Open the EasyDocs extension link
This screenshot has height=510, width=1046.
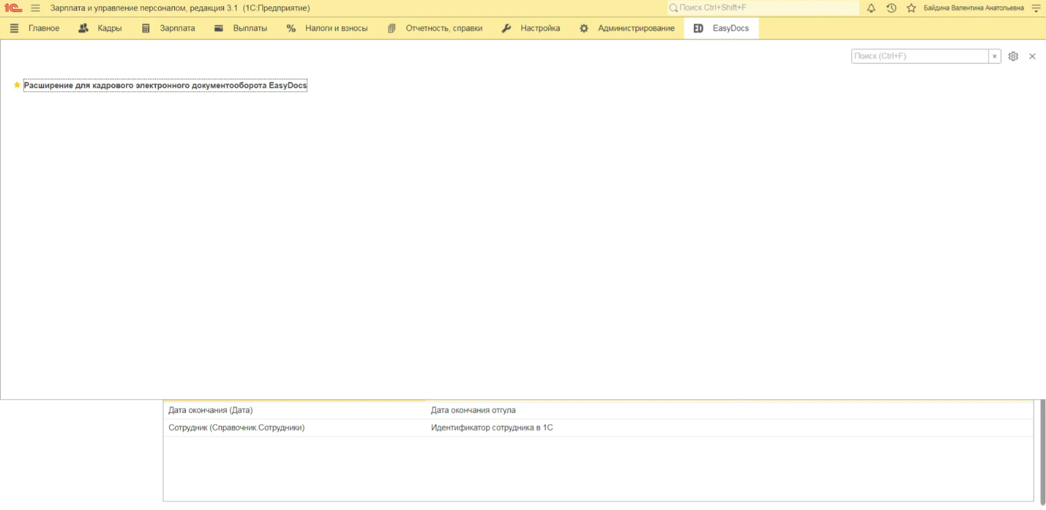pyautogui.click(x=165, y=86)
